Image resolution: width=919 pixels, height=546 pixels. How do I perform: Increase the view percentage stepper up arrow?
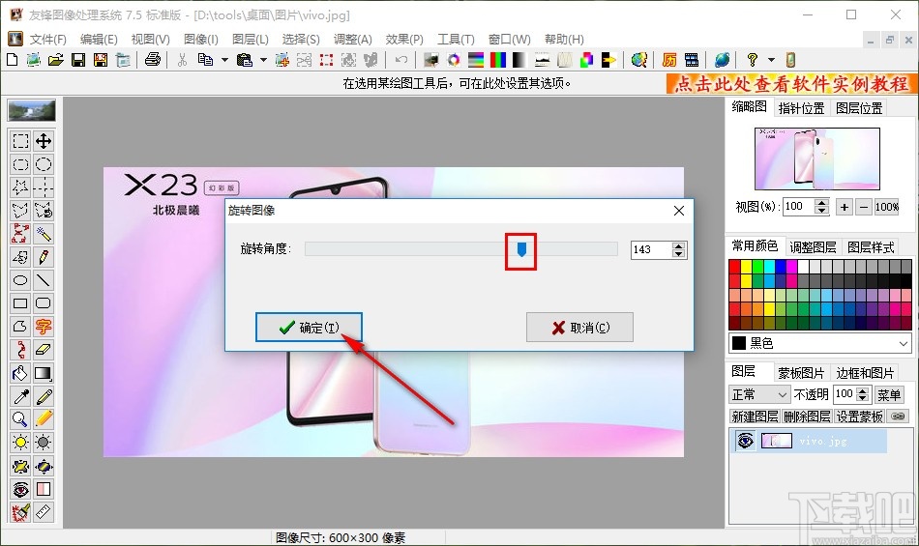click(822, 203)
